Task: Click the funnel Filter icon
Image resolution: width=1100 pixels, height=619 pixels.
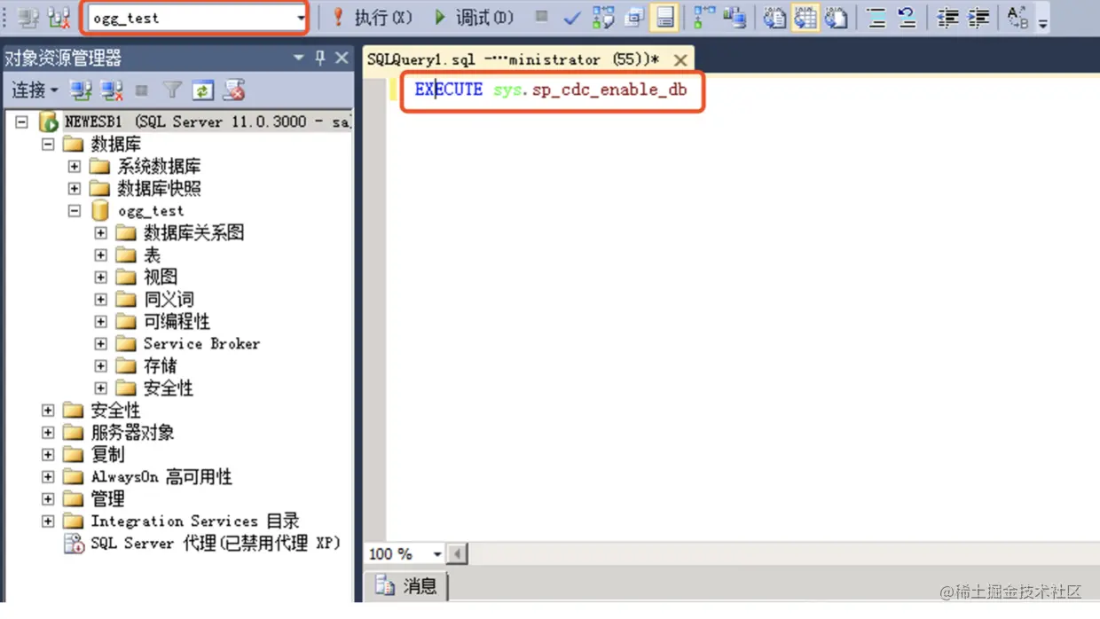Action: pyautogui.click(x=172, y=90)
